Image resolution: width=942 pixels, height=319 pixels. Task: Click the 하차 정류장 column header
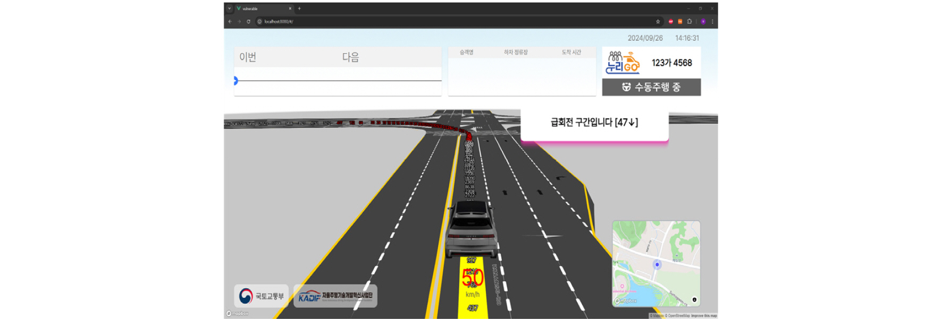(516, 53)
